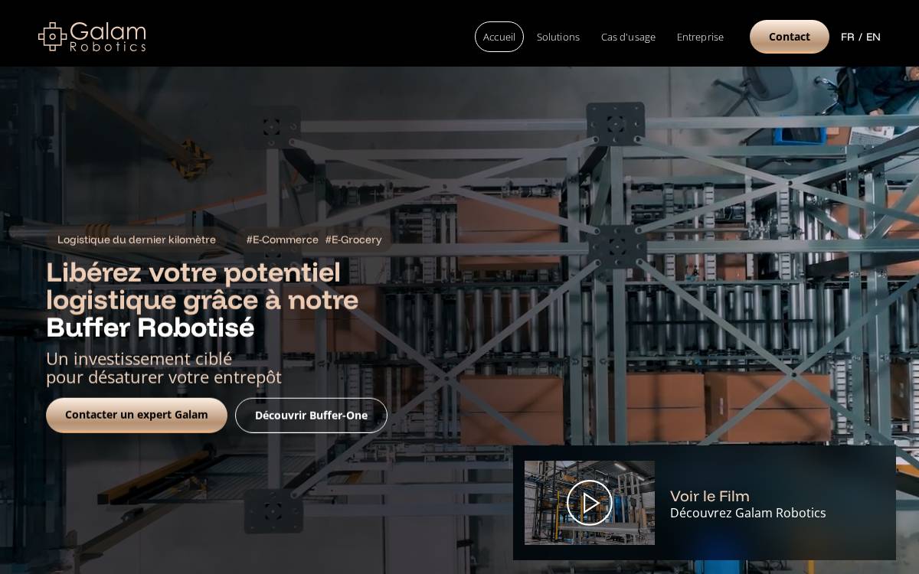Click Découvrez Galam Robotics text
This screenshot has width=919, height=574.
[748, 513]
